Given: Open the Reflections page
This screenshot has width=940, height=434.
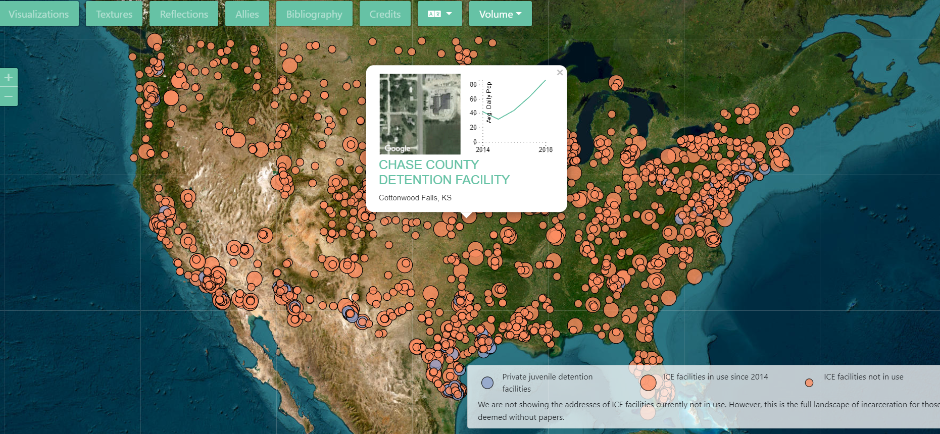Looking at the screenshot, I should [184, 14].
